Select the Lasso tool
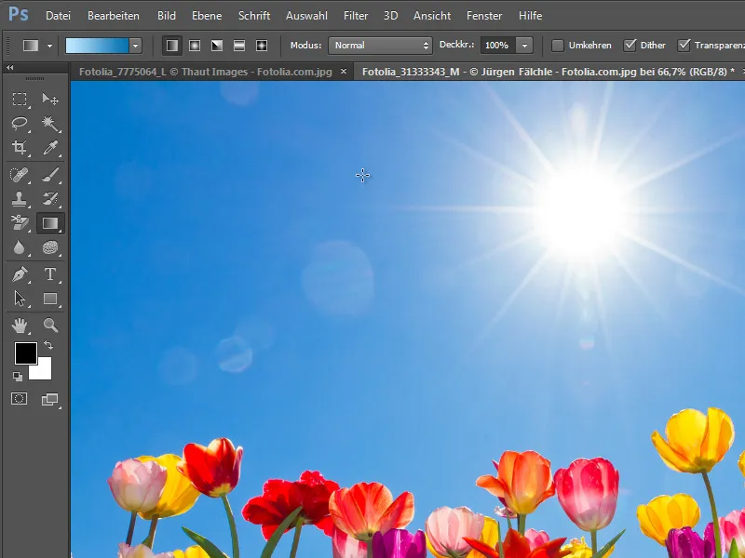Image resolution: width=745 pixels, height=558 pixels. click(20, 124)
